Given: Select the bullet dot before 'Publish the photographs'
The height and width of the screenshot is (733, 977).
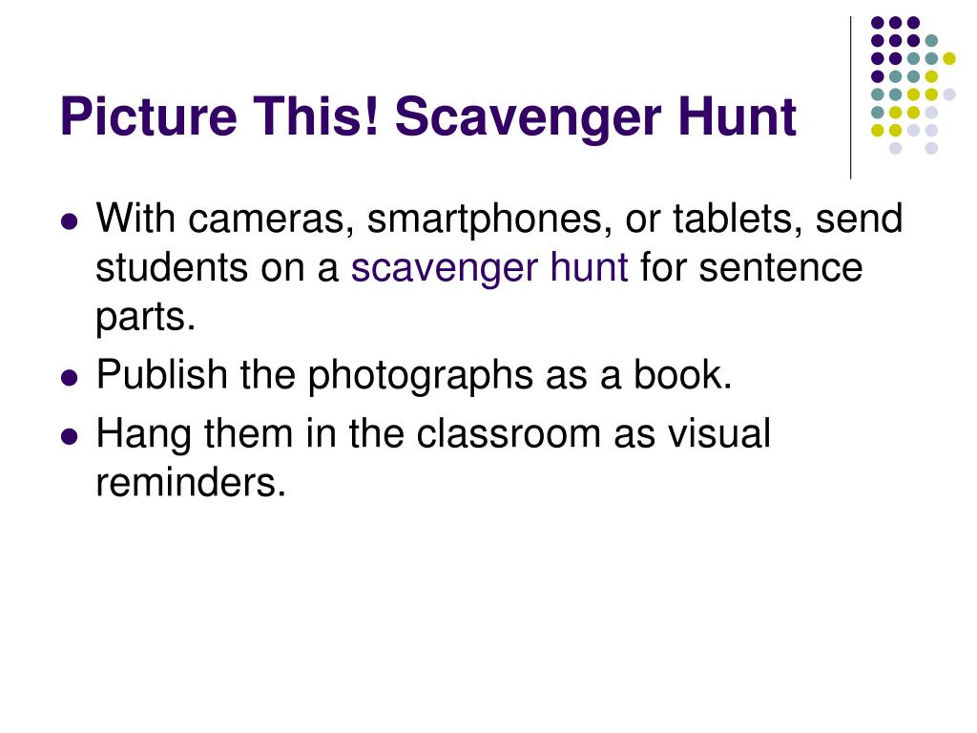Looking at the screenshot, I should coord(70,378).
